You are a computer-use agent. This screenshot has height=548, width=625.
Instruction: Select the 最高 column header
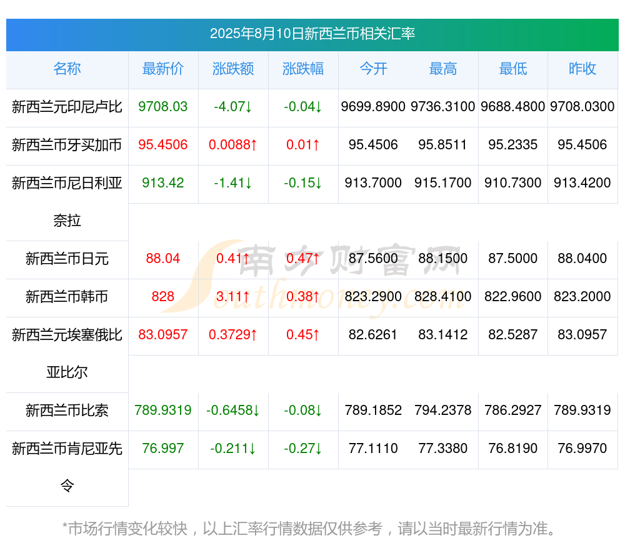point(443,69)
